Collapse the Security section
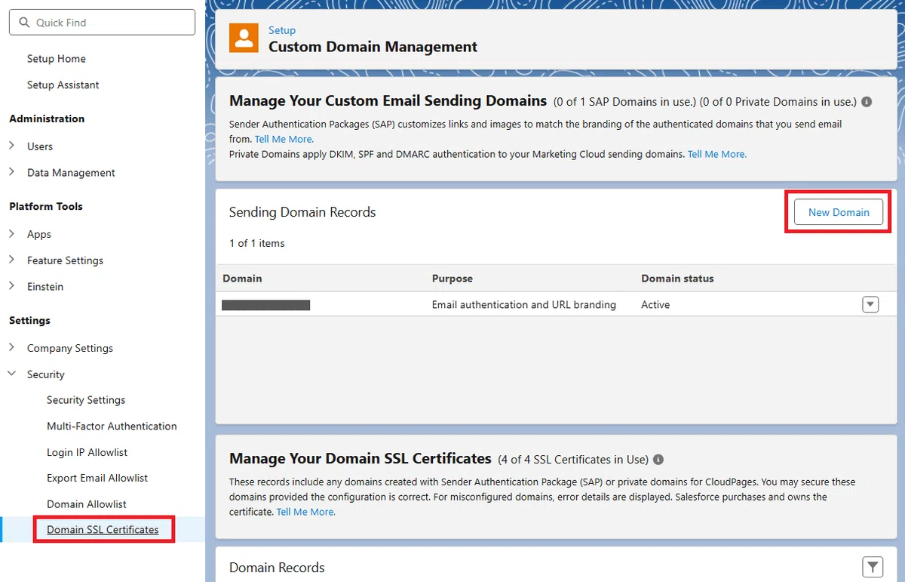 tap(11, 374)
